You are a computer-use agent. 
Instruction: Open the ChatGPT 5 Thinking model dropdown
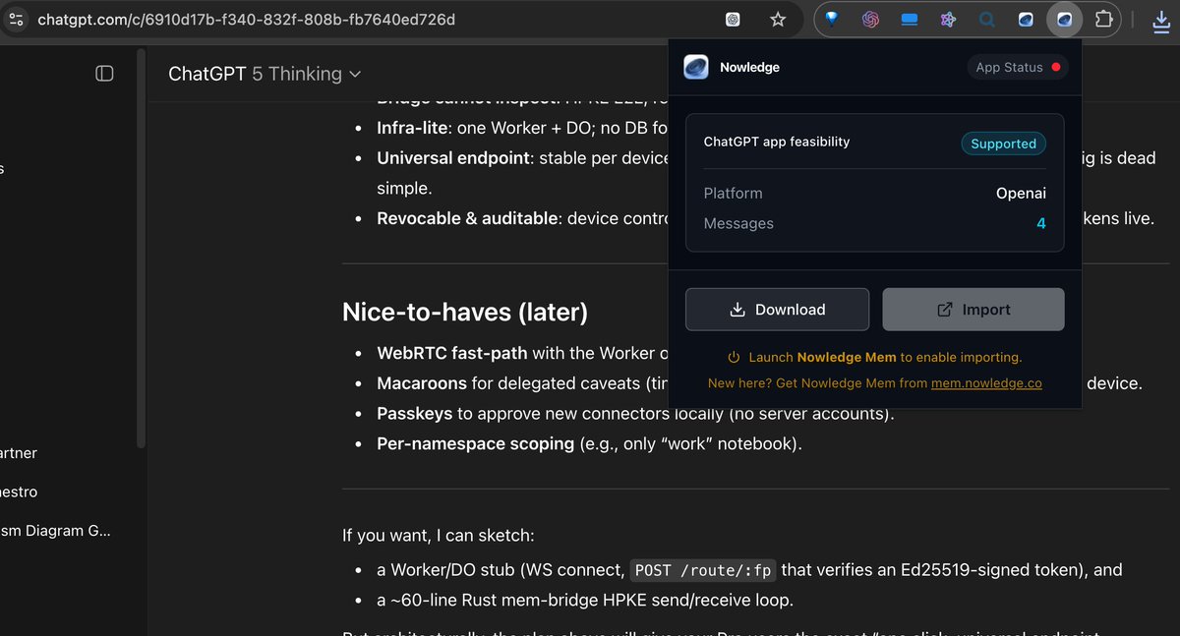pos(265,74)
